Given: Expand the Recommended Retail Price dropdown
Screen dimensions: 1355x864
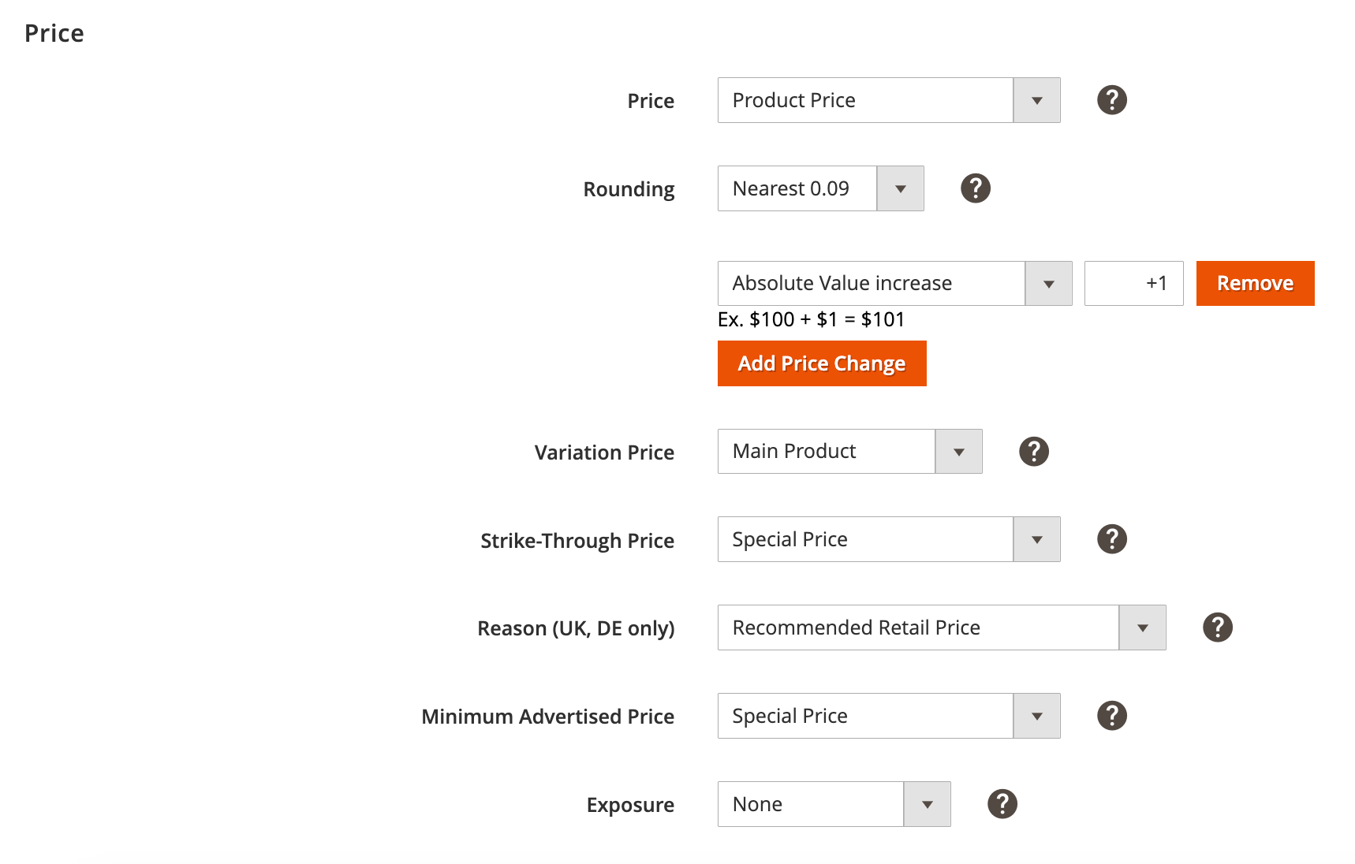Looking at the screenshot, I should (941, 628).
